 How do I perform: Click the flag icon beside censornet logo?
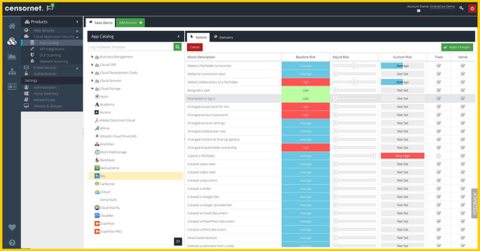coord(50,7)
